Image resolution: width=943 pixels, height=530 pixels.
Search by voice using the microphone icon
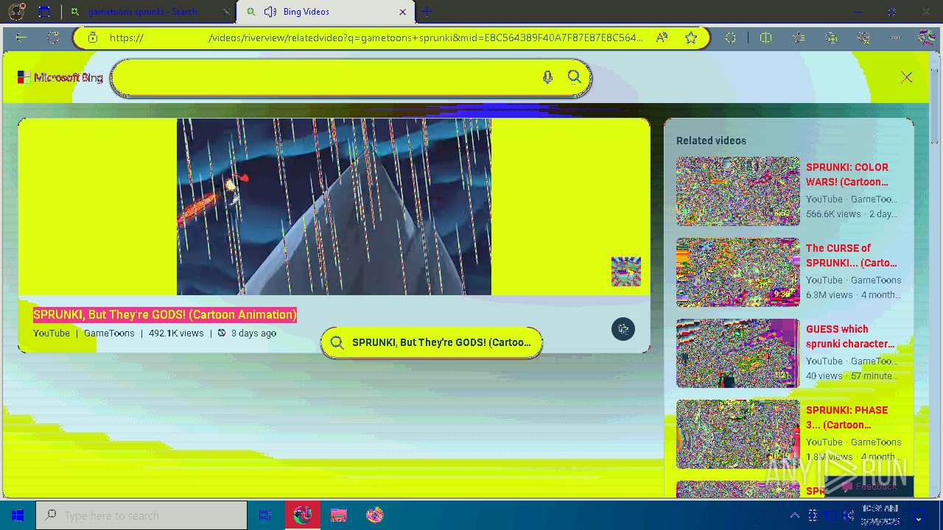pos(547,77)
